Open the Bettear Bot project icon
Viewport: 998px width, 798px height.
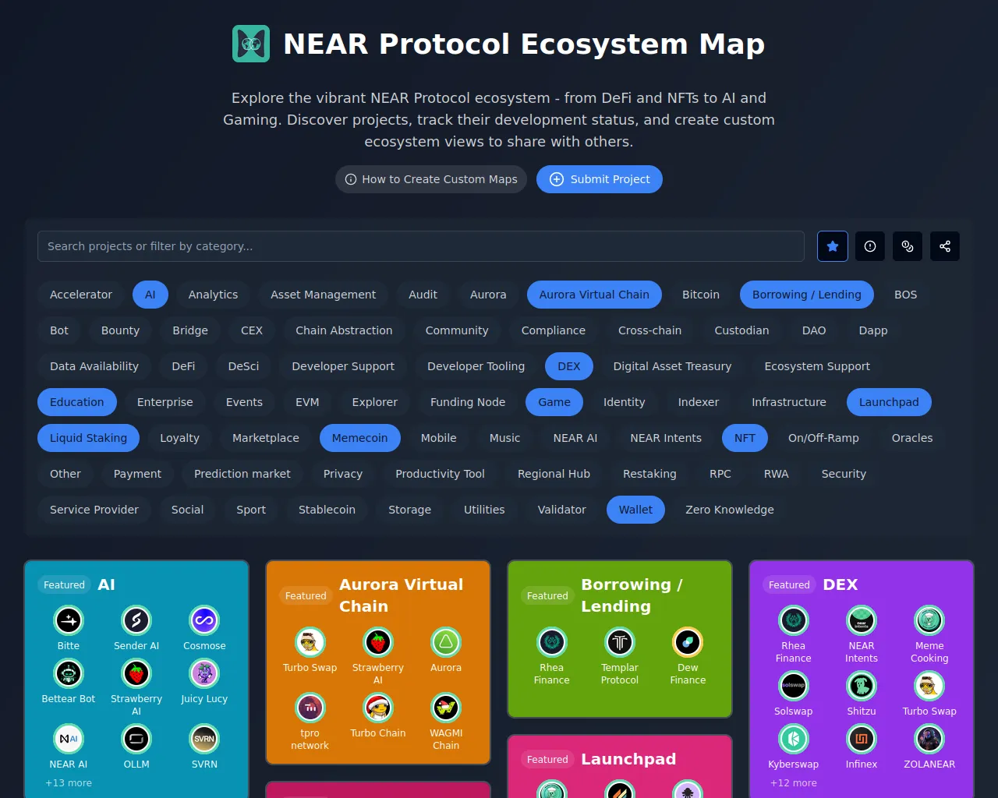click(69, 673)
